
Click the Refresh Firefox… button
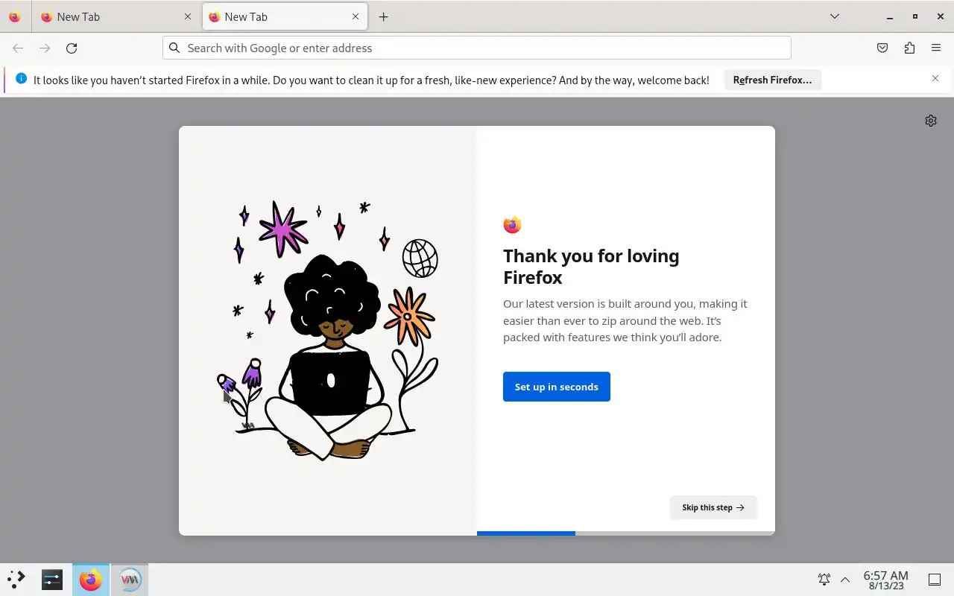(x=772, y=80)
